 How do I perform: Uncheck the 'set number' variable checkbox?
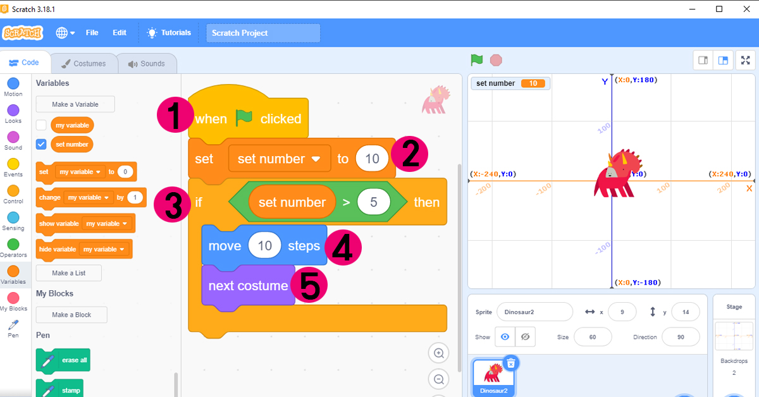41,144
